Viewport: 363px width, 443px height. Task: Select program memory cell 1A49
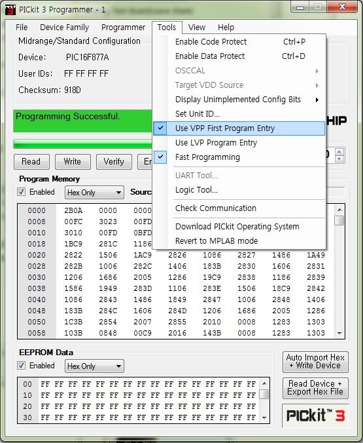[316, 255]
